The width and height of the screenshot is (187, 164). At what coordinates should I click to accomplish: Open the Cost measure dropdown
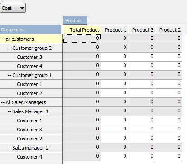coord(13,8)
